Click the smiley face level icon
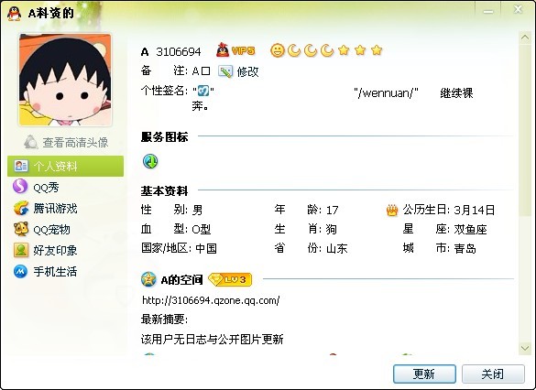This screenshot has width=536, height=390. [278, 50]
